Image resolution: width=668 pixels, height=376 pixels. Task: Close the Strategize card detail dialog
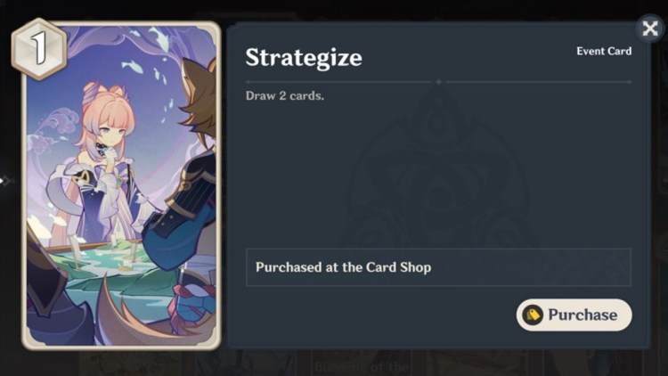pos(650,29)
